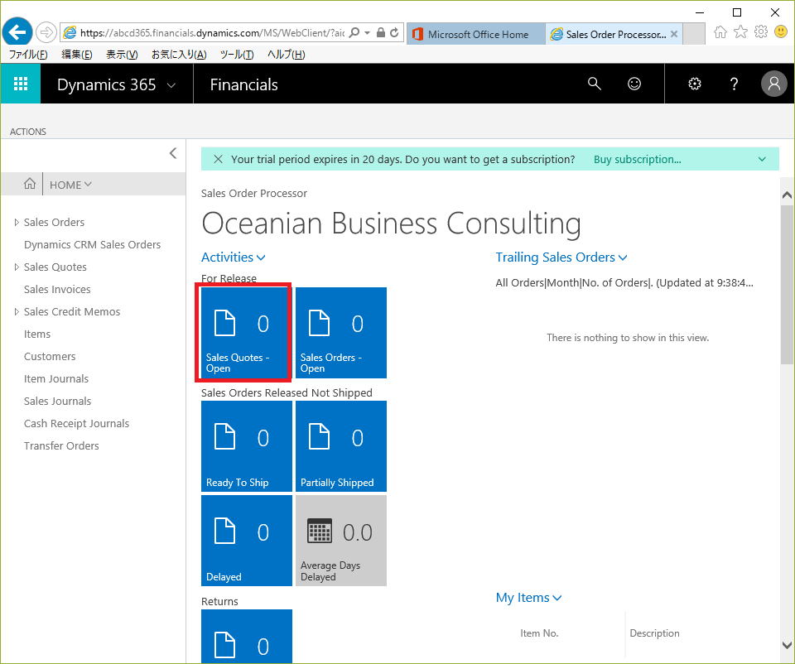
Task: Open Sales Journals
Action: [57, 401]
